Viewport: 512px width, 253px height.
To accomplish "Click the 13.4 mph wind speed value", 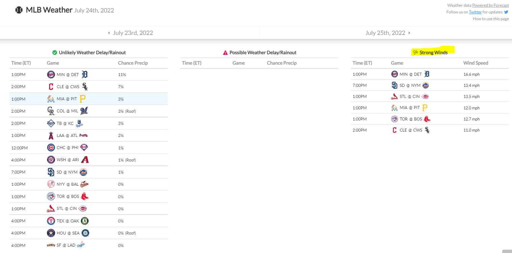I will (472, 85).
